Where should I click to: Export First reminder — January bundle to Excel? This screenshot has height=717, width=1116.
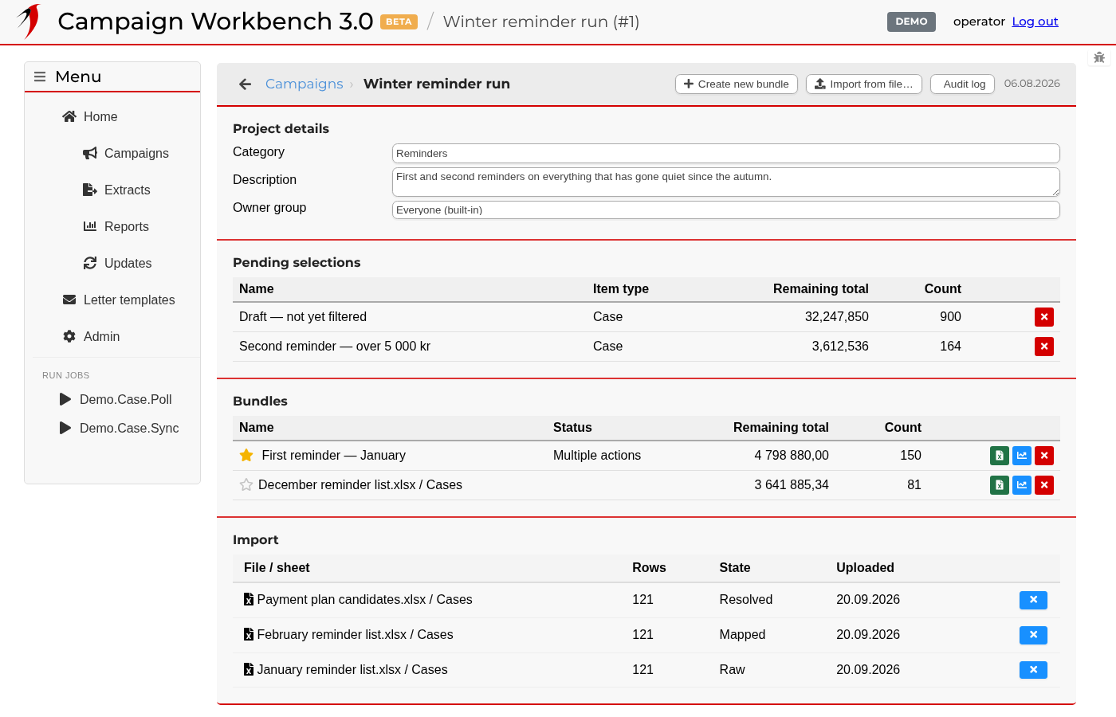[x=1000, y=456]
